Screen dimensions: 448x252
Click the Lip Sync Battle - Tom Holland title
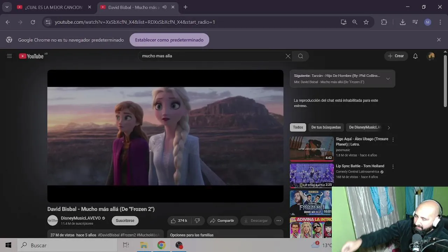(x=360, y=166)
